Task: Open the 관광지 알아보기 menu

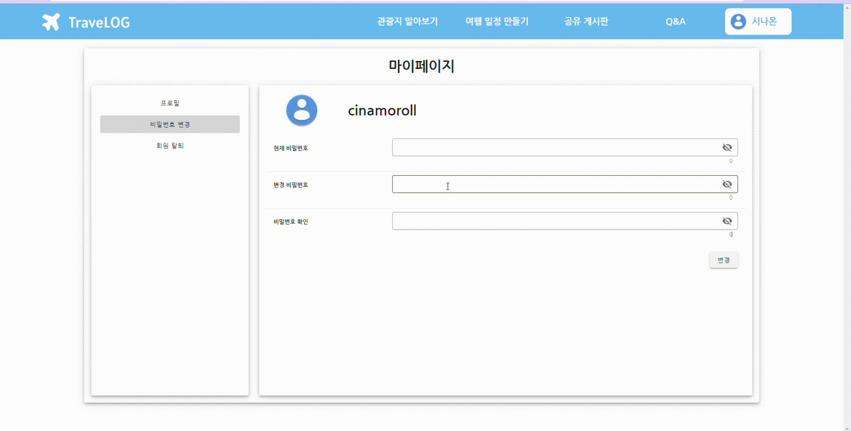Action: click(407, 22)
